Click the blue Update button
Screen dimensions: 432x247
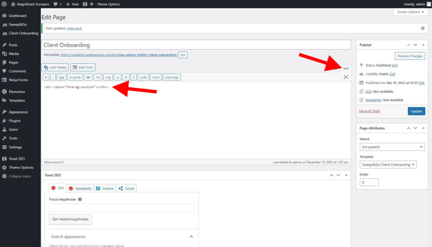pyautogui.click(x=416, y=111)
